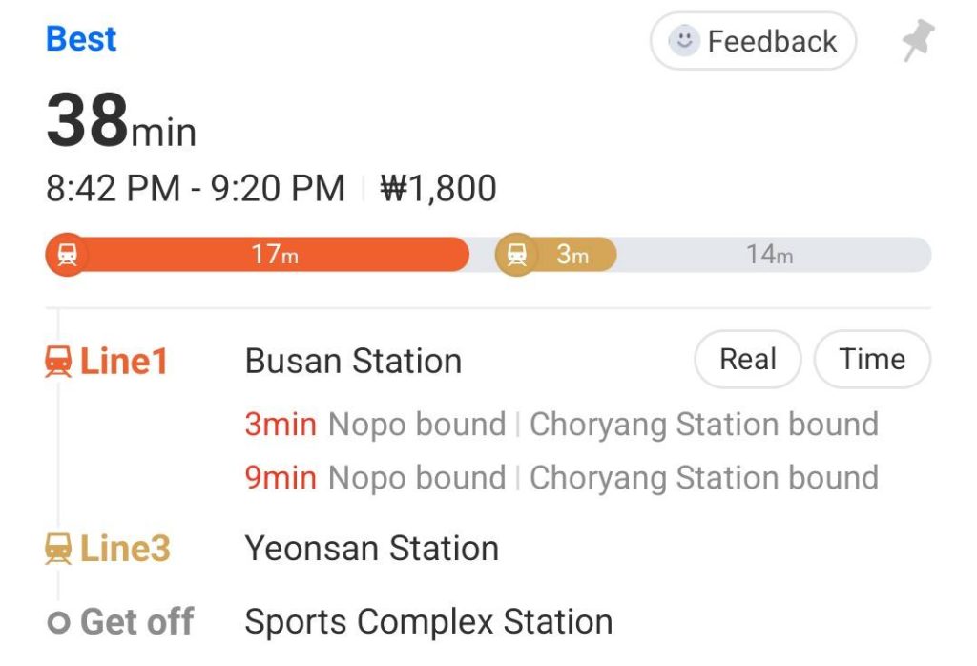Screen dimensions: 977x666
Task: Tap the Best route label
Action: [x=81, y=39]
